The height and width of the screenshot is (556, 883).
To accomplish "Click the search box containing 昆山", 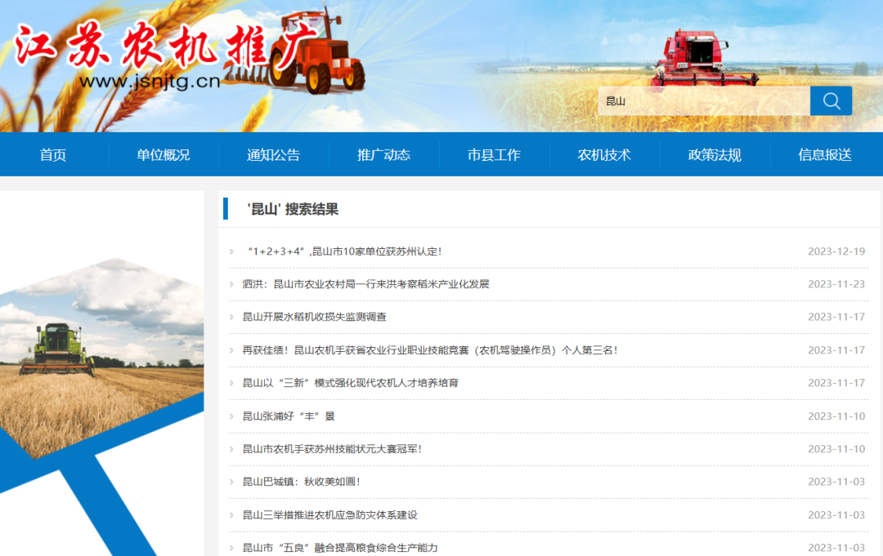I will pos(703,101).
